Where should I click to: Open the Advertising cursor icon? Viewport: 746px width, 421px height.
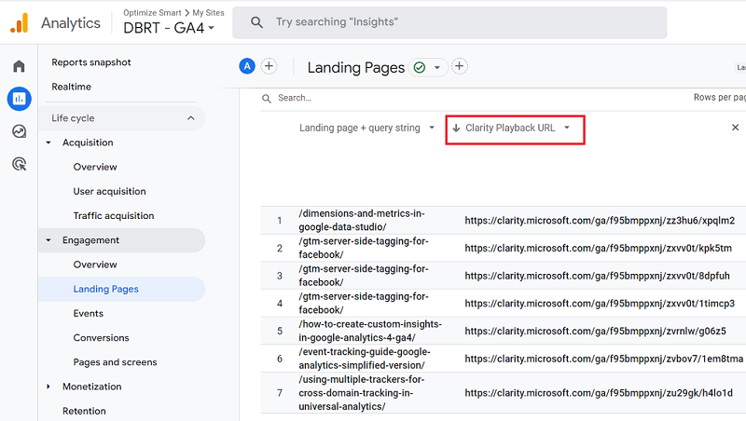(x=19, y=164)
